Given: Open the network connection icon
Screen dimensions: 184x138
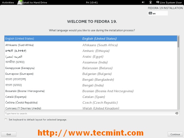Looking at the screenshot, I should click(151, 2).
